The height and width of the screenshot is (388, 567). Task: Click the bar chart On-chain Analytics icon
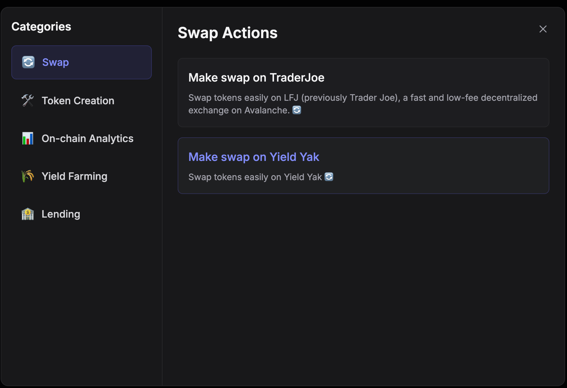click(28, 139)
